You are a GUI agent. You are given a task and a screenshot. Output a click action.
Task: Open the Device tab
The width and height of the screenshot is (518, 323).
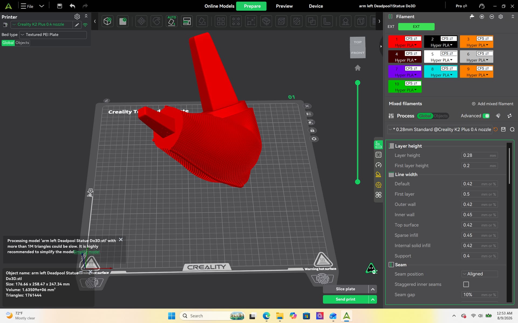click(316, 6)
